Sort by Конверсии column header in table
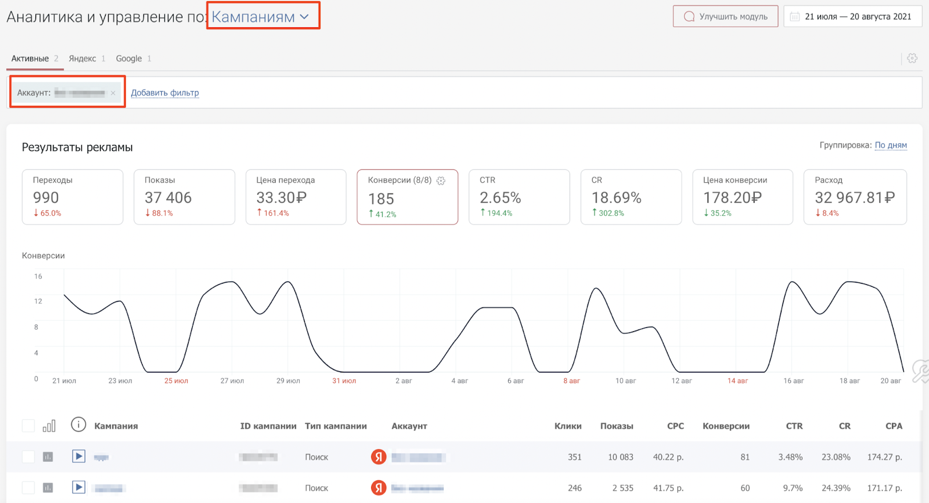929x503 pixels. (726, 426)
